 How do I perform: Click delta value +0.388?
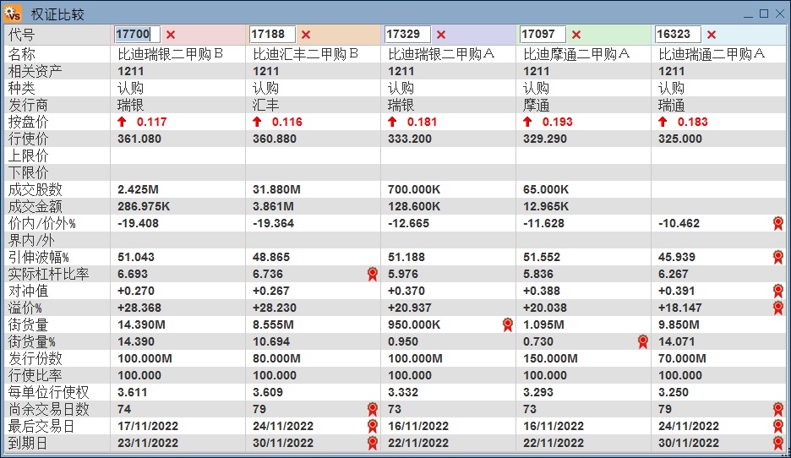coord(544,291)
